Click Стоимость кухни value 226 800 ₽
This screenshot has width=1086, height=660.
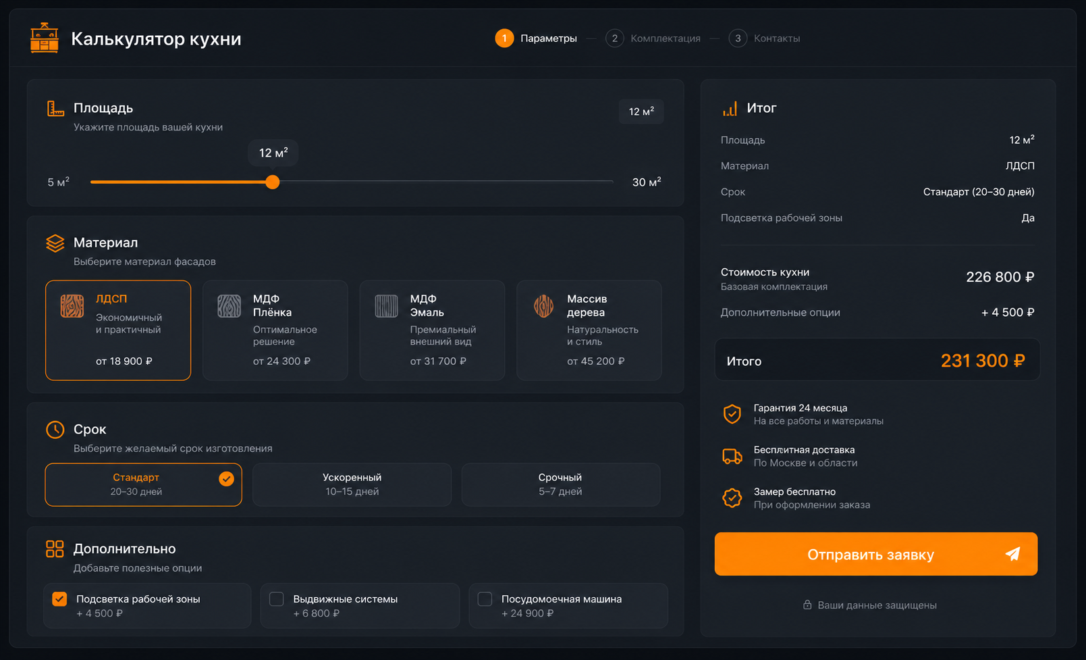[1000, 277]
